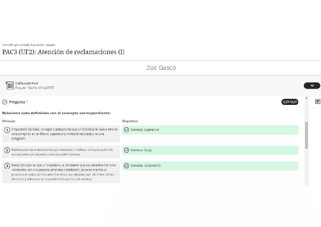The image size is (321, 227).
Task: Click the Calificación final calculator icon
Action: click(9, 85)
